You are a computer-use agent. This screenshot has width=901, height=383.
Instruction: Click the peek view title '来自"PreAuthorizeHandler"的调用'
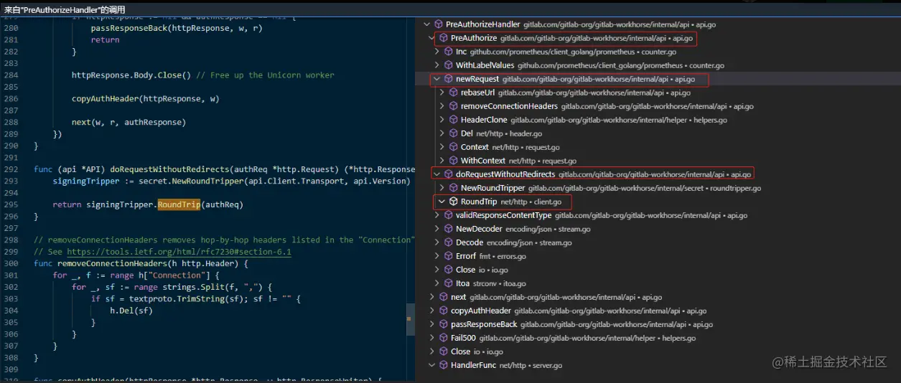pos(65,9)
